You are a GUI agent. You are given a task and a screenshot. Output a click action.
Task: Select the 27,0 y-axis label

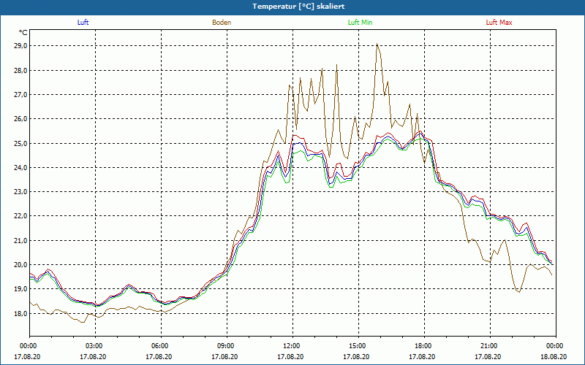coord(20,95)
